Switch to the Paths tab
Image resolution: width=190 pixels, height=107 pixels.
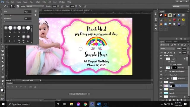coord(175,42)
